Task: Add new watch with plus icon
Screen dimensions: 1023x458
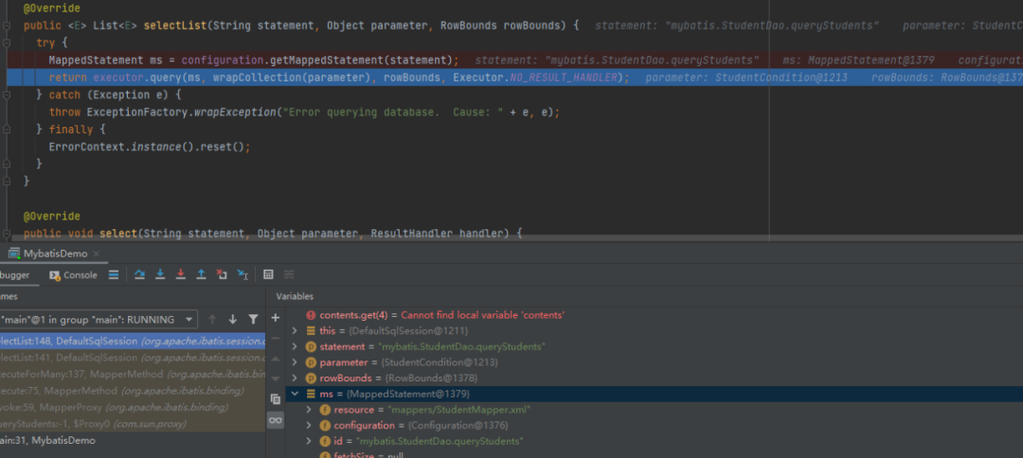Action: [276, 318]
